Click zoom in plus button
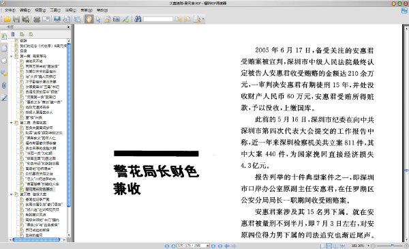 (406, 246)
